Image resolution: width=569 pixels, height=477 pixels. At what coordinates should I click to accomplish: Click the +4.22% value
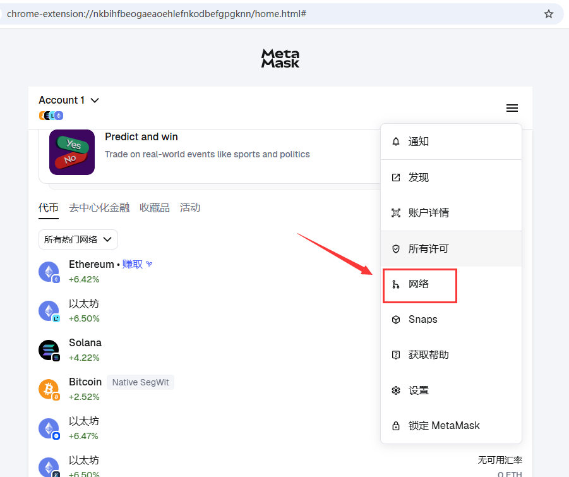84,358
